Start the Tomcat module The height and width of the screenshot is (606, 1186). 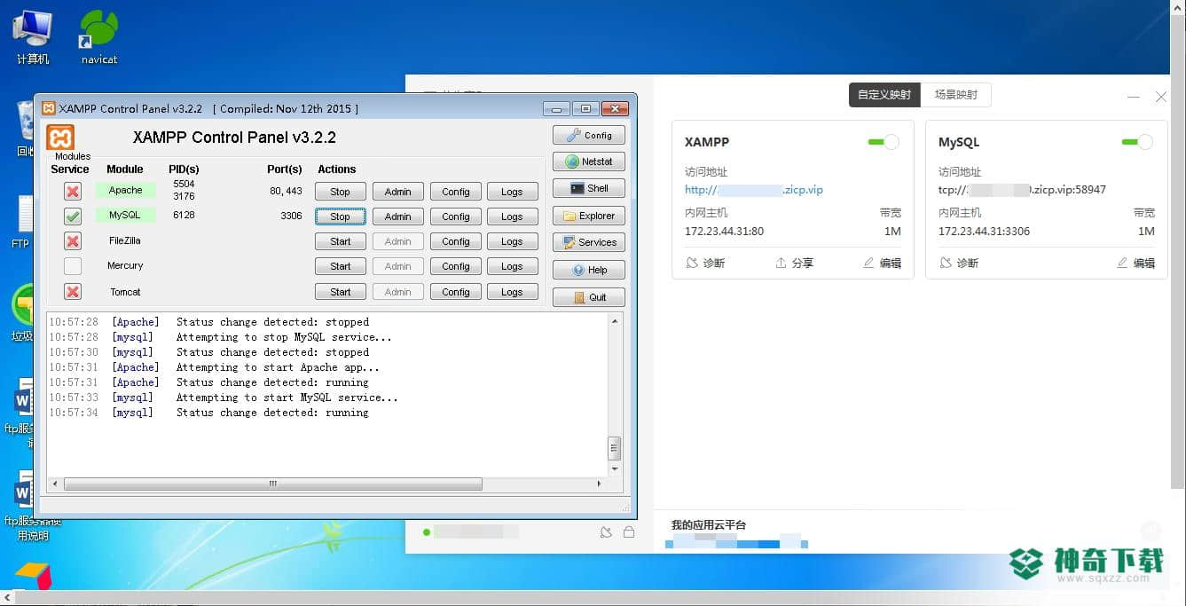click(x=341, y=292)
